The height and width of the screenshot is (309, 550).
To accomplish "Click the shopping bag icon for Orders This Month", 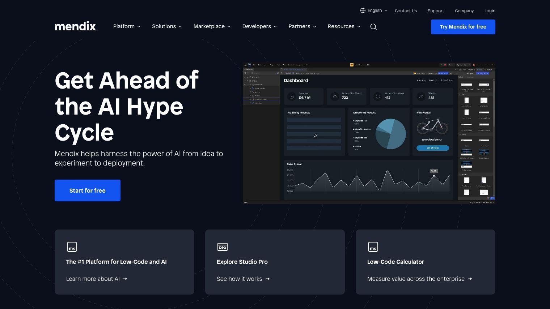I will [x=335, y=96].
